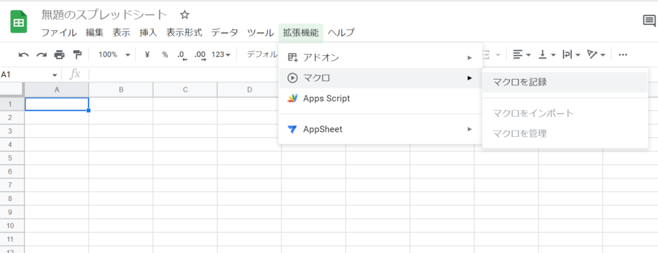Open the ツール menu
The width and height of the screenshot is (658, 253).
pyautogui.click(x=261, y=33)
